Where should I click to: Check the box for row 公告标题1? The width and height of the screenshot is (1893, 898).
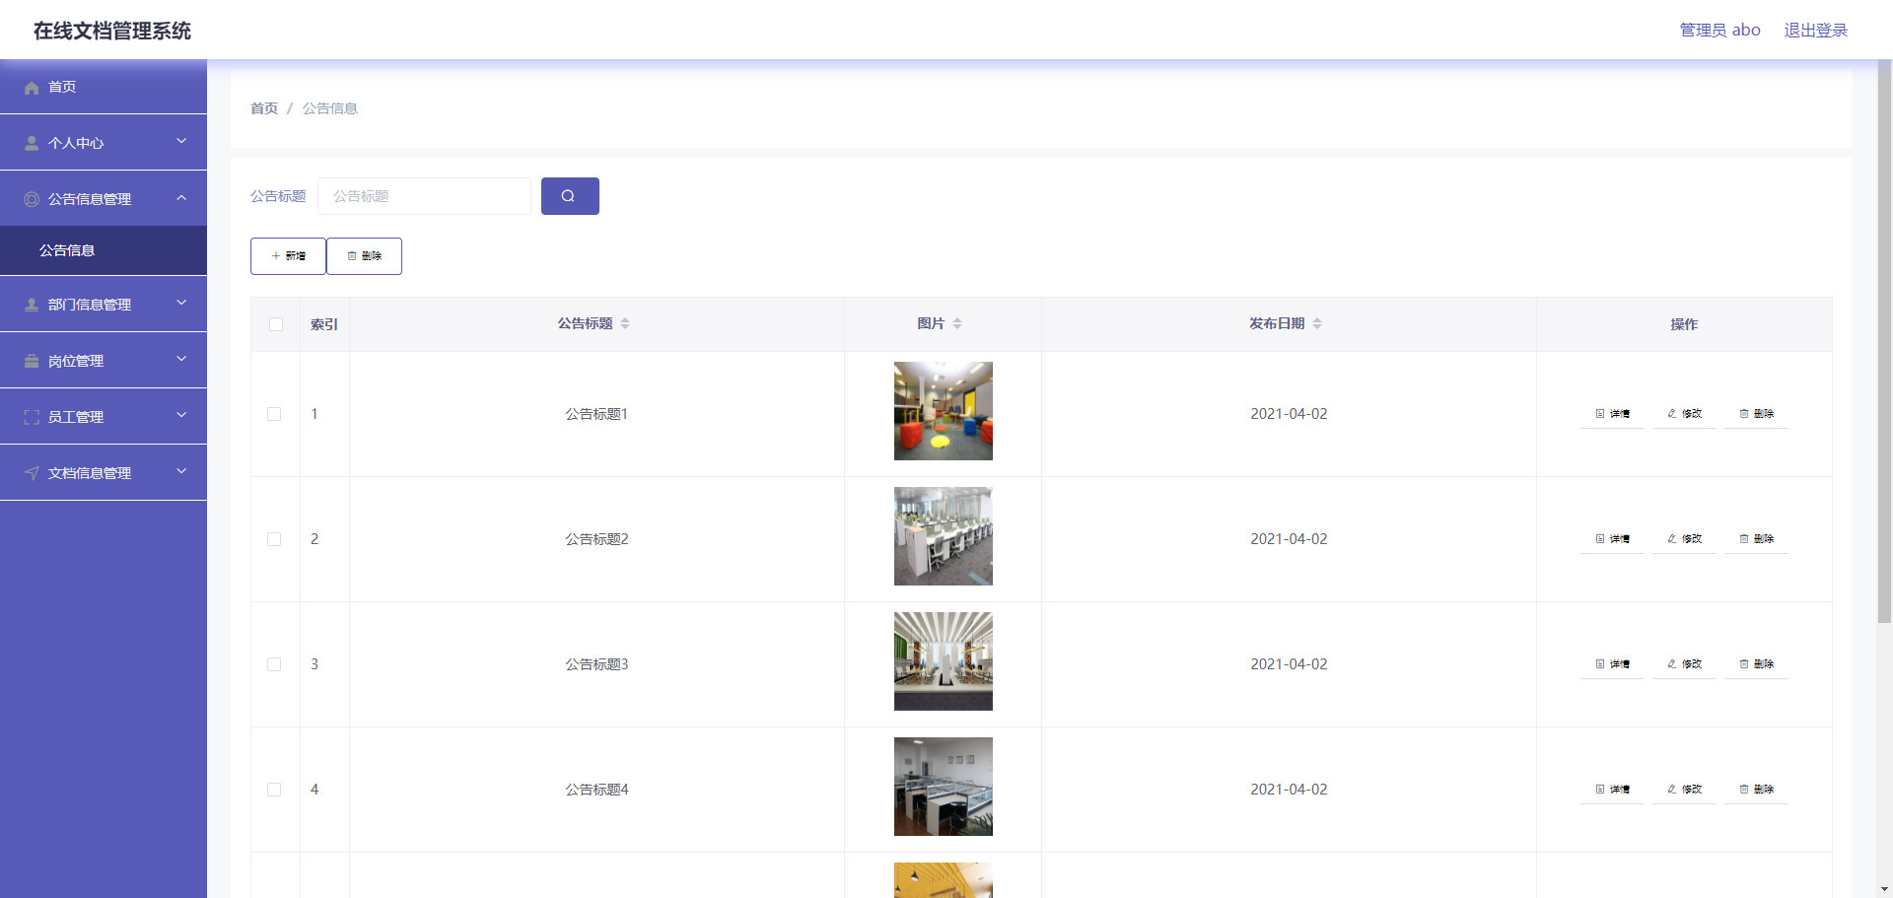point(274,414)
